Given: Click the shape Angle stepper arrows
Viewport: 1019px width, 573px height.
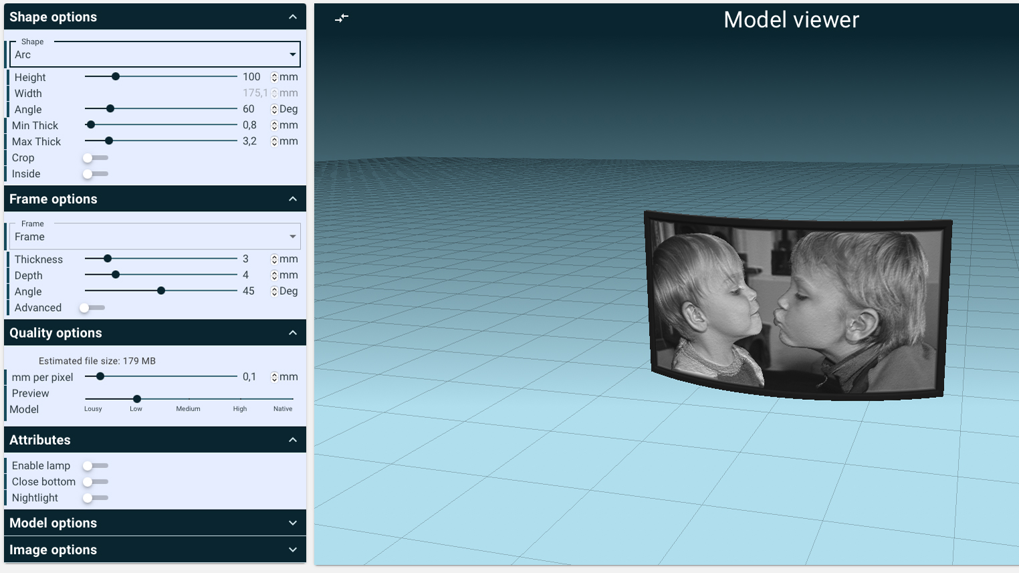Looking at the screenshot, I should pos(274,110).
